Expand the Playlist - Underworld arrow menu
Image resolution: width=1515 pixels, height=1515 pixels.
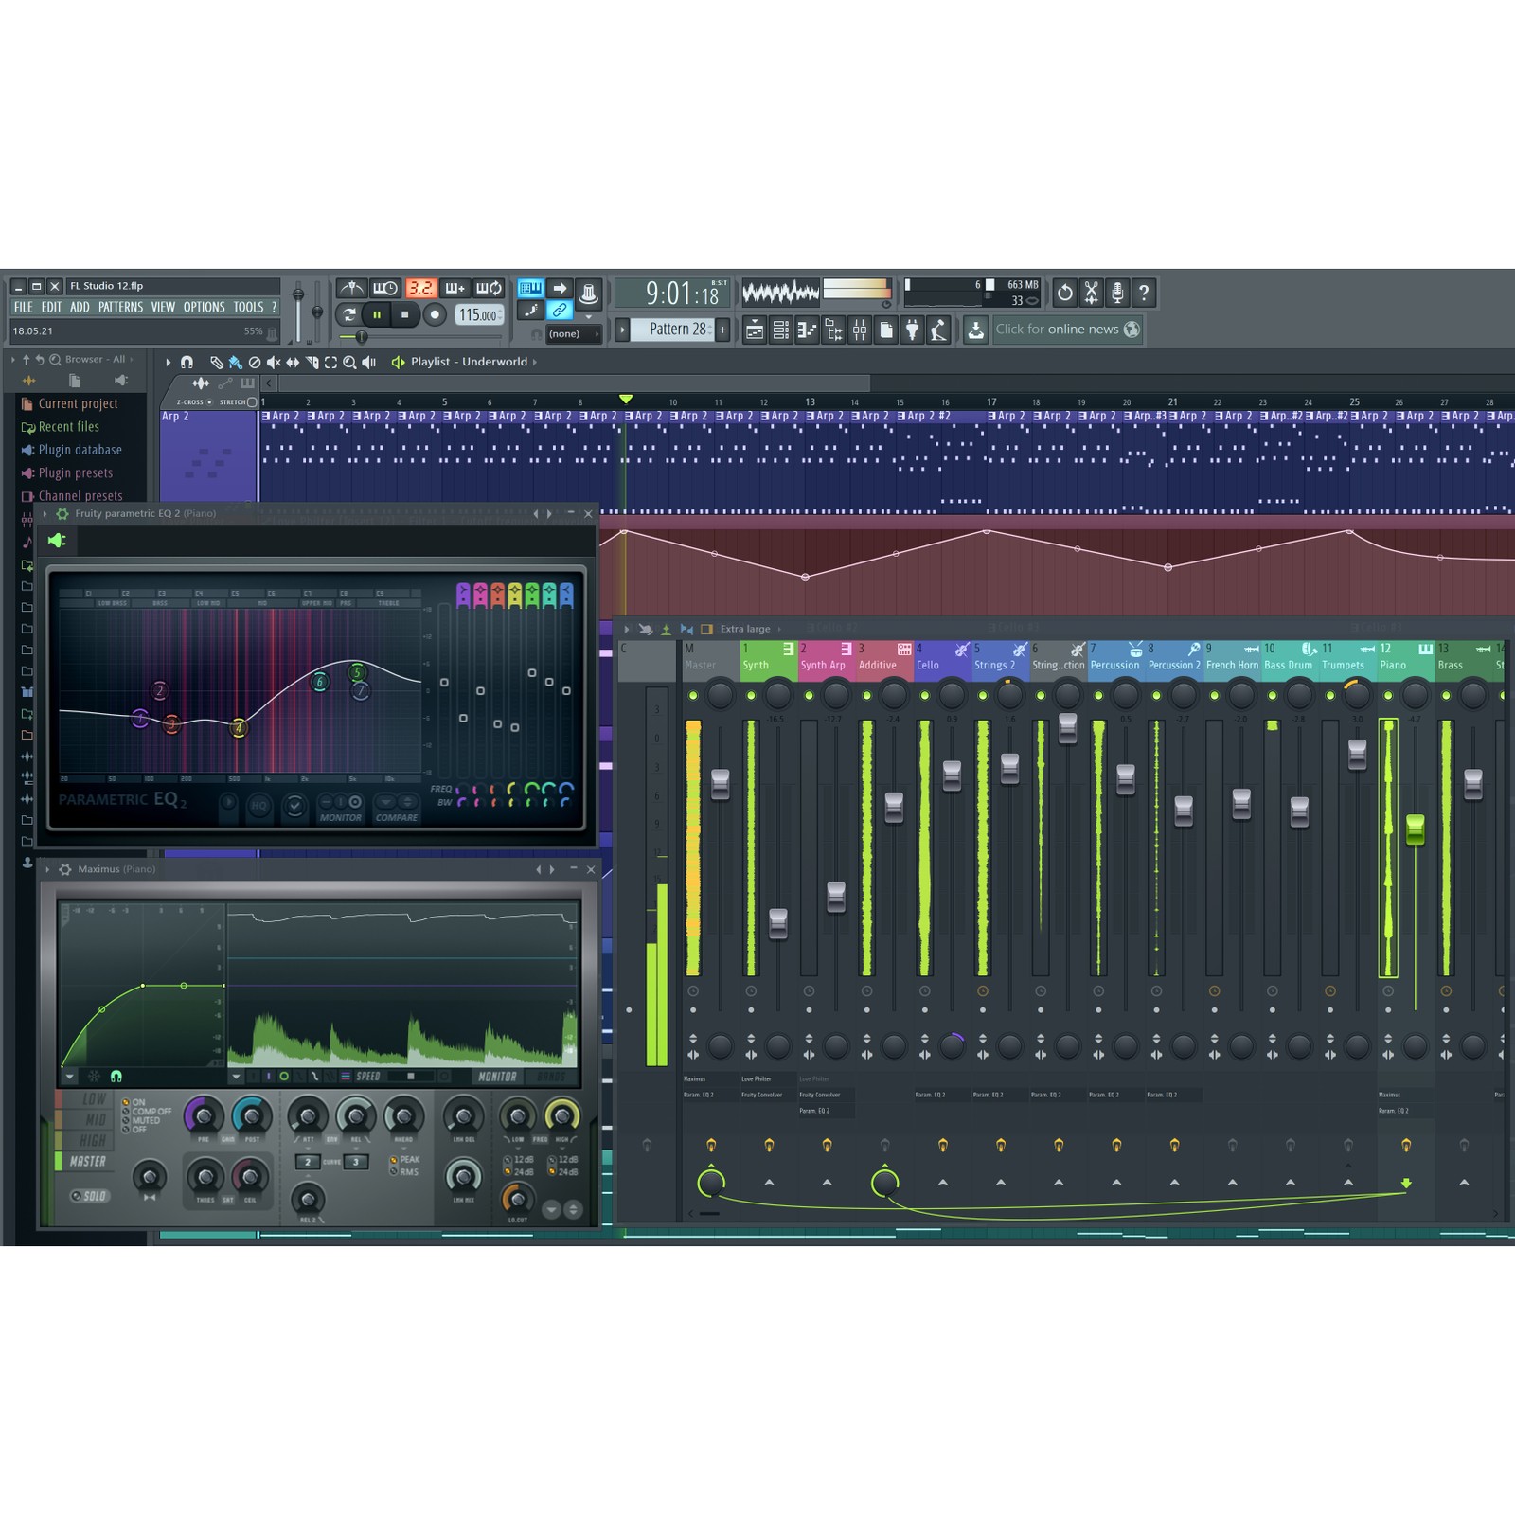(x=536, y=363)
